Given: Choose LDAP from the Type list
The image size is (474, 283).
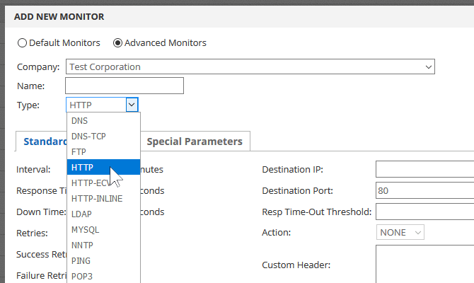Looking at the screenshot, I should 82,214.
